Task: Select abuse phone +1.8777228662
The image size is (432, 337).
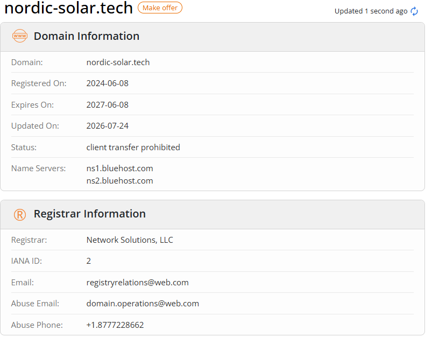Action: coord(115,325)
